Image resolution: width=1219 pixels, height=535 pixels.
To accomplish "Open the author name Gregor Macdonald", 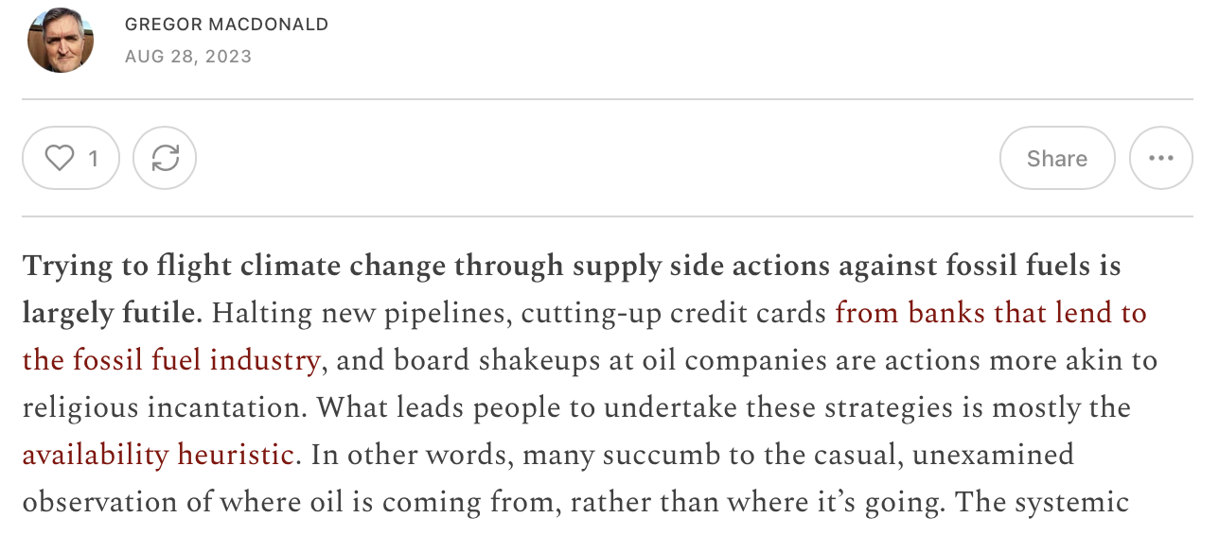I will (226, 25).
